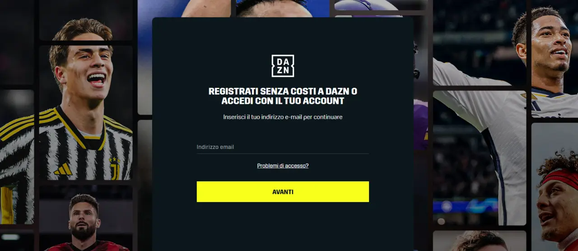Click the blue Champions League banner in the stadium
The width and height of the screenshot is (578, 251).
pos(465,206)
